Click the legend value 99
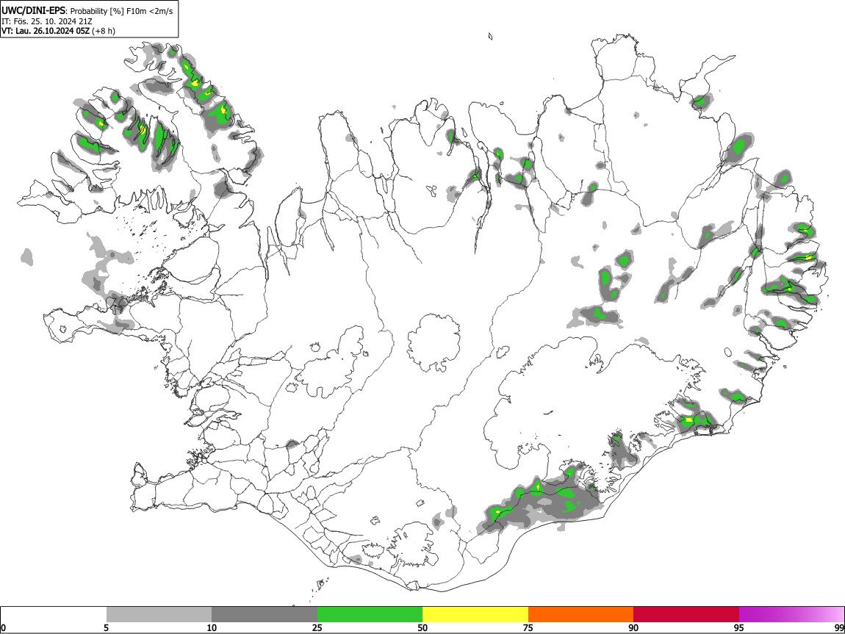The height and width of the screenshot is (634, 845). (838, 627)
